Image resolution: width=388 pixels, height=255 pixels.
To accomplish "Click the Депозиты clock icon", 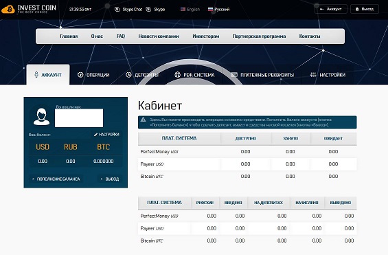I will click(128, 74).
